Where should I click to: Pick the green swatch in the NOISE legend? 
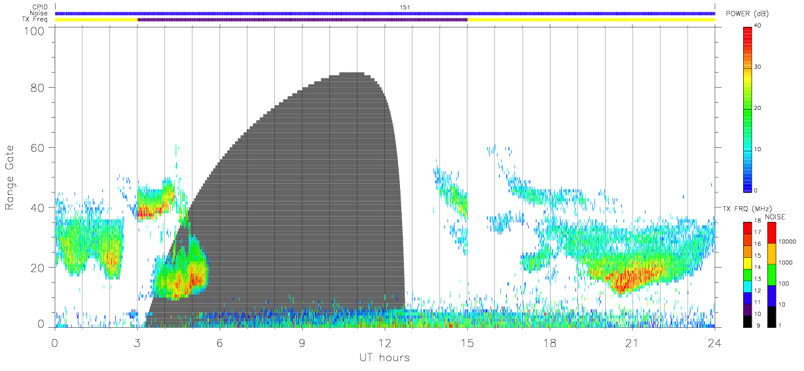(x=771, y=274)
